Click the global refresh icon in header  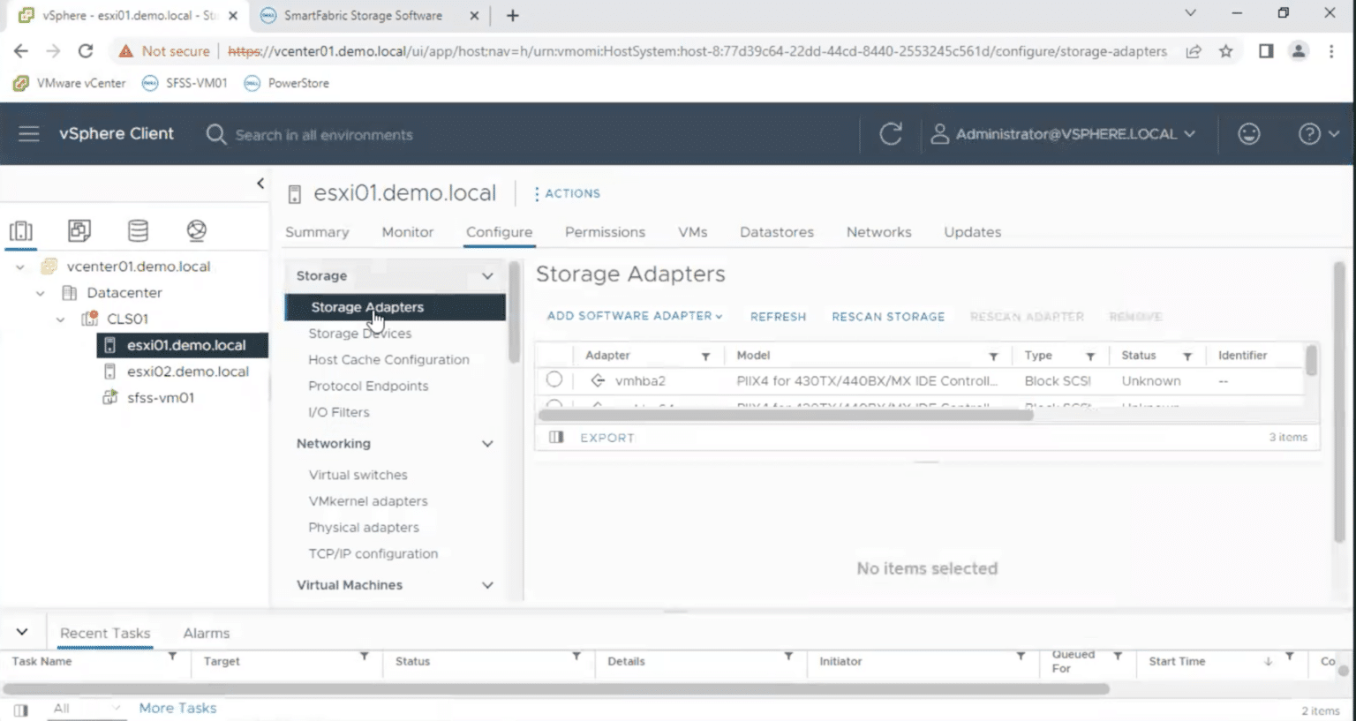(x=891, y=134)
